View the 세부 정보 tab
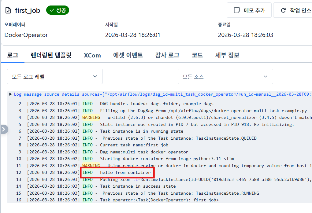Viewport: 312px width, 213px height. pyautogui.click(x=227, y=55)
